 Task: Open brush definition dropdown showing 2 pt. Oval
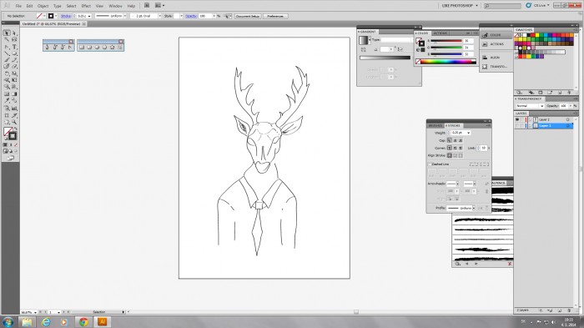[x=160, y=16]
